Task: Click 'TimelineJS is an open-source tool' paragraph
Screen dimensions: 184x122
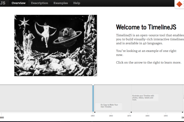Action: pyautogui.click(x=150, y=39)
